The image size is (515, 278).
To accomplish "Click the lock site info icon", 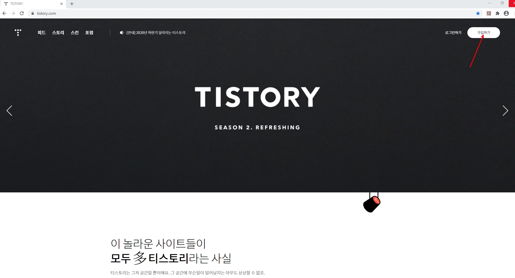I will [33, 13].
